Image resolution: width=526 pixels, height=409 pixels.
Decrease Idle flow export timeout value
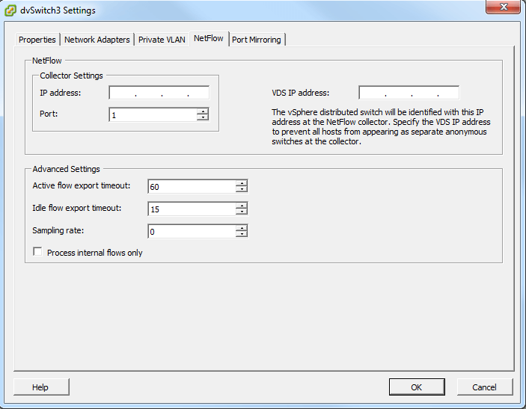242,212
